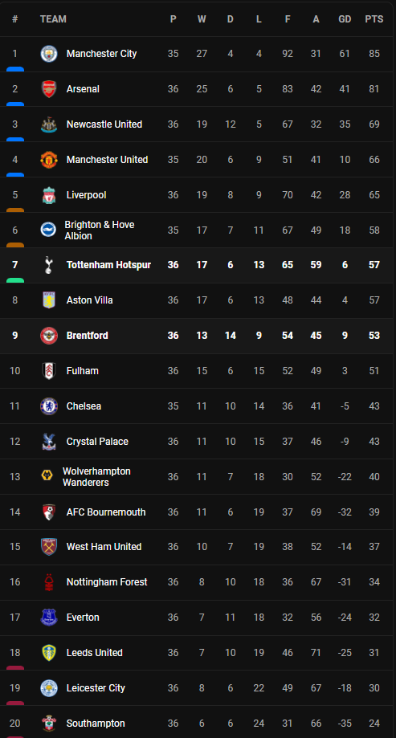Click the Liverpool club crest
The width and height of the screenshot is (396, 738).
(x=49, y=195)
